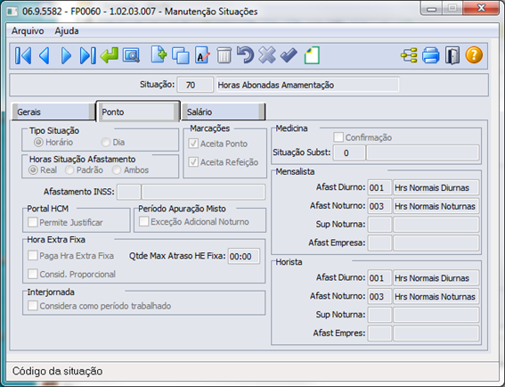
Task: Open the search/zoom record icon
Action: pos(131,55)
